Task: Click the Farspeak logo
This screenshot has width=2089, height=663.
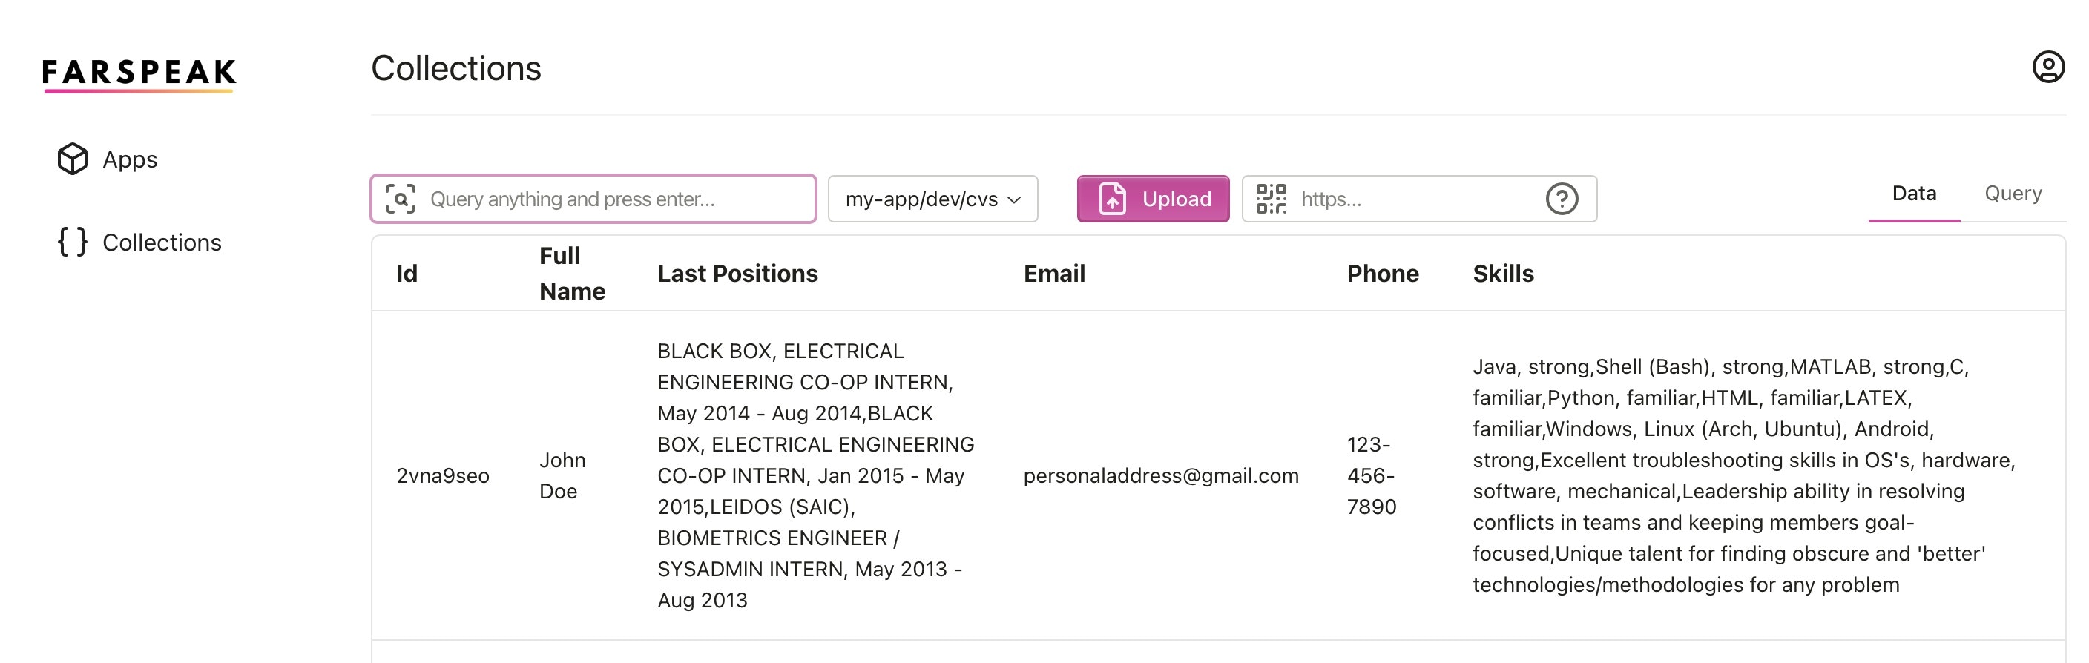Action: pyautogui.click(x=139, y=73)
